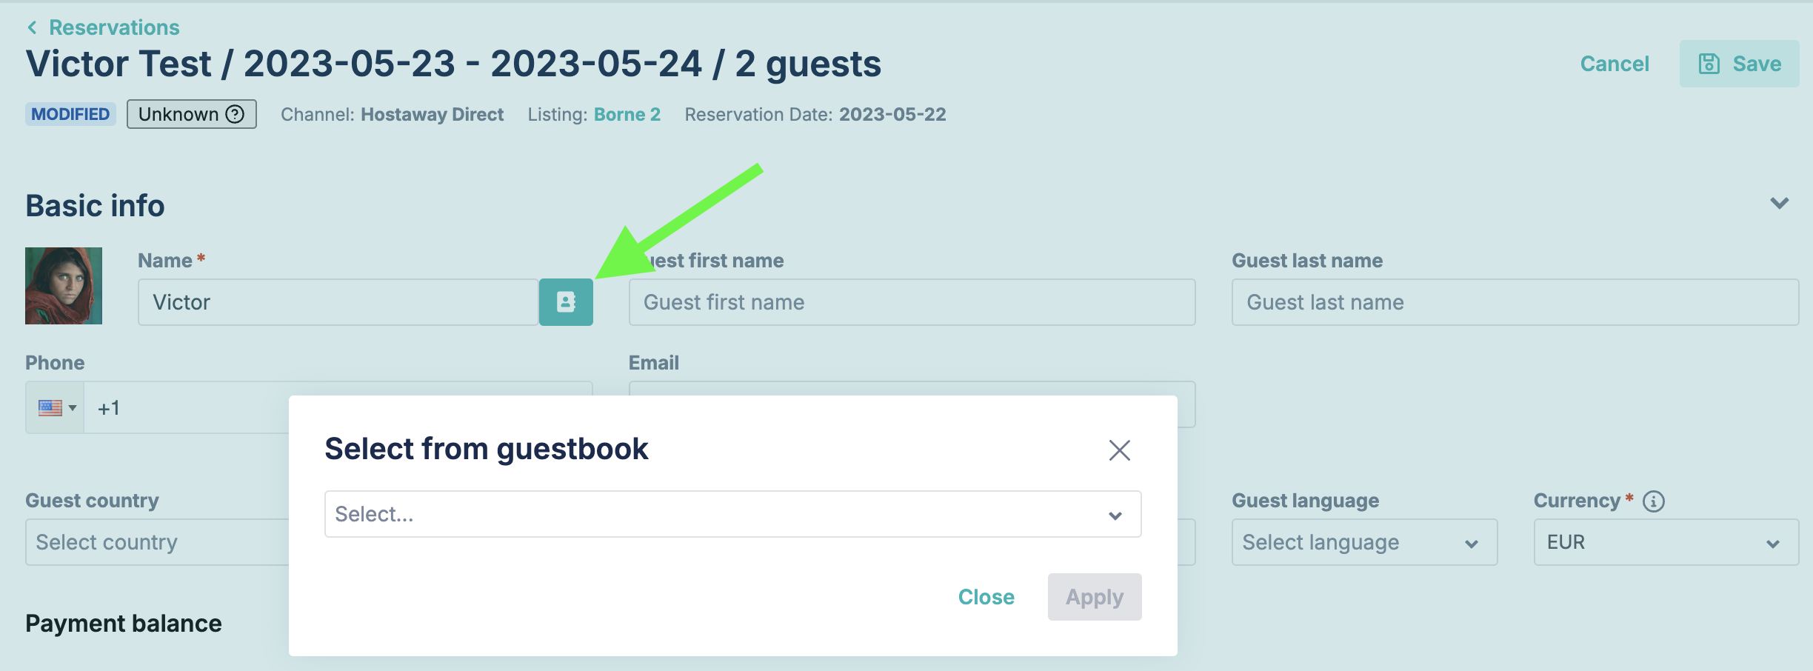Focus the Guest first name field
The width and height of the screenshot is (1813, 671).
912,302
